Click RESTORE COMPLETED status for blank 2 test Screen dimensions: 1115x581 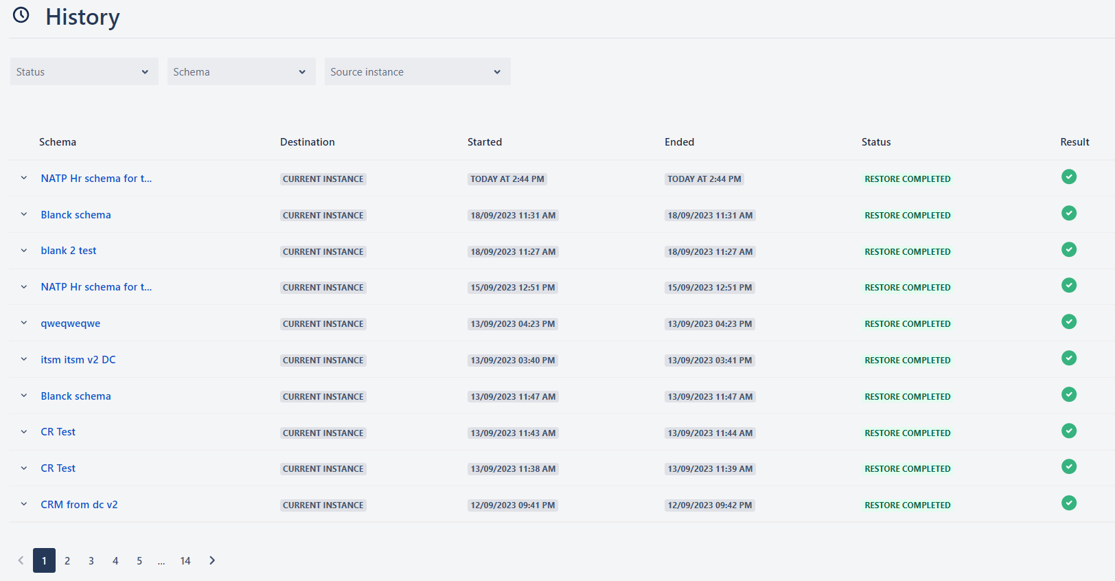pos(908,252)
